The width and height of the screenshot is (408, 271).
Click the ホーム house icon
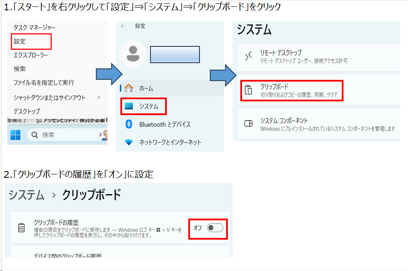pos(129,88)
